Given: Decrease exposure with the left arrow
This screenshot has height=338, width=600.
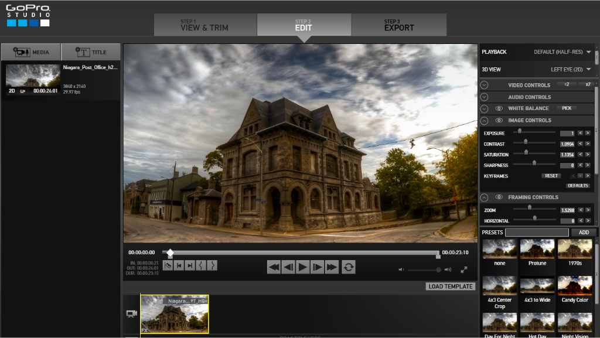Looking at the screenshot, I should tap(581, 133).
